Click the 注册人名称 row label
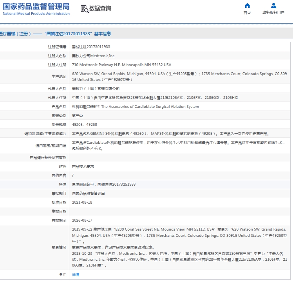293x281 pixels. point(57,56)
